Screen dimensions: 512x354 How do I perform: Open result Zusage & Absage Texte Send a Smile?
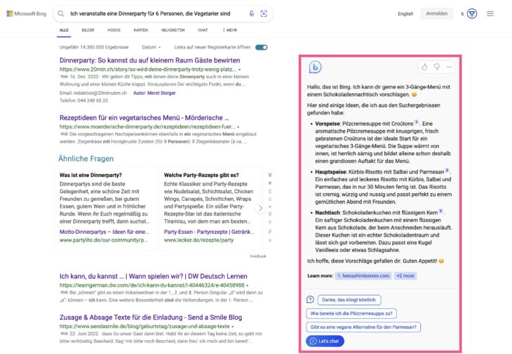[x=151, y=317]
